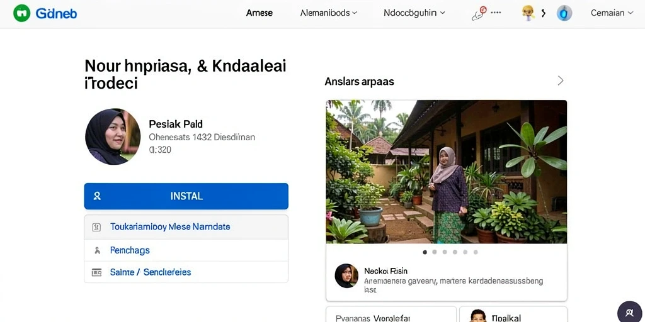Open Neckci Risin small avatar

coord(346,275)
